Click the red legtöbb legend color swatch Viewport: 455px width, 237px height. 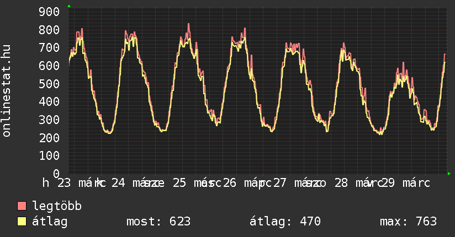tap(22, 207)
